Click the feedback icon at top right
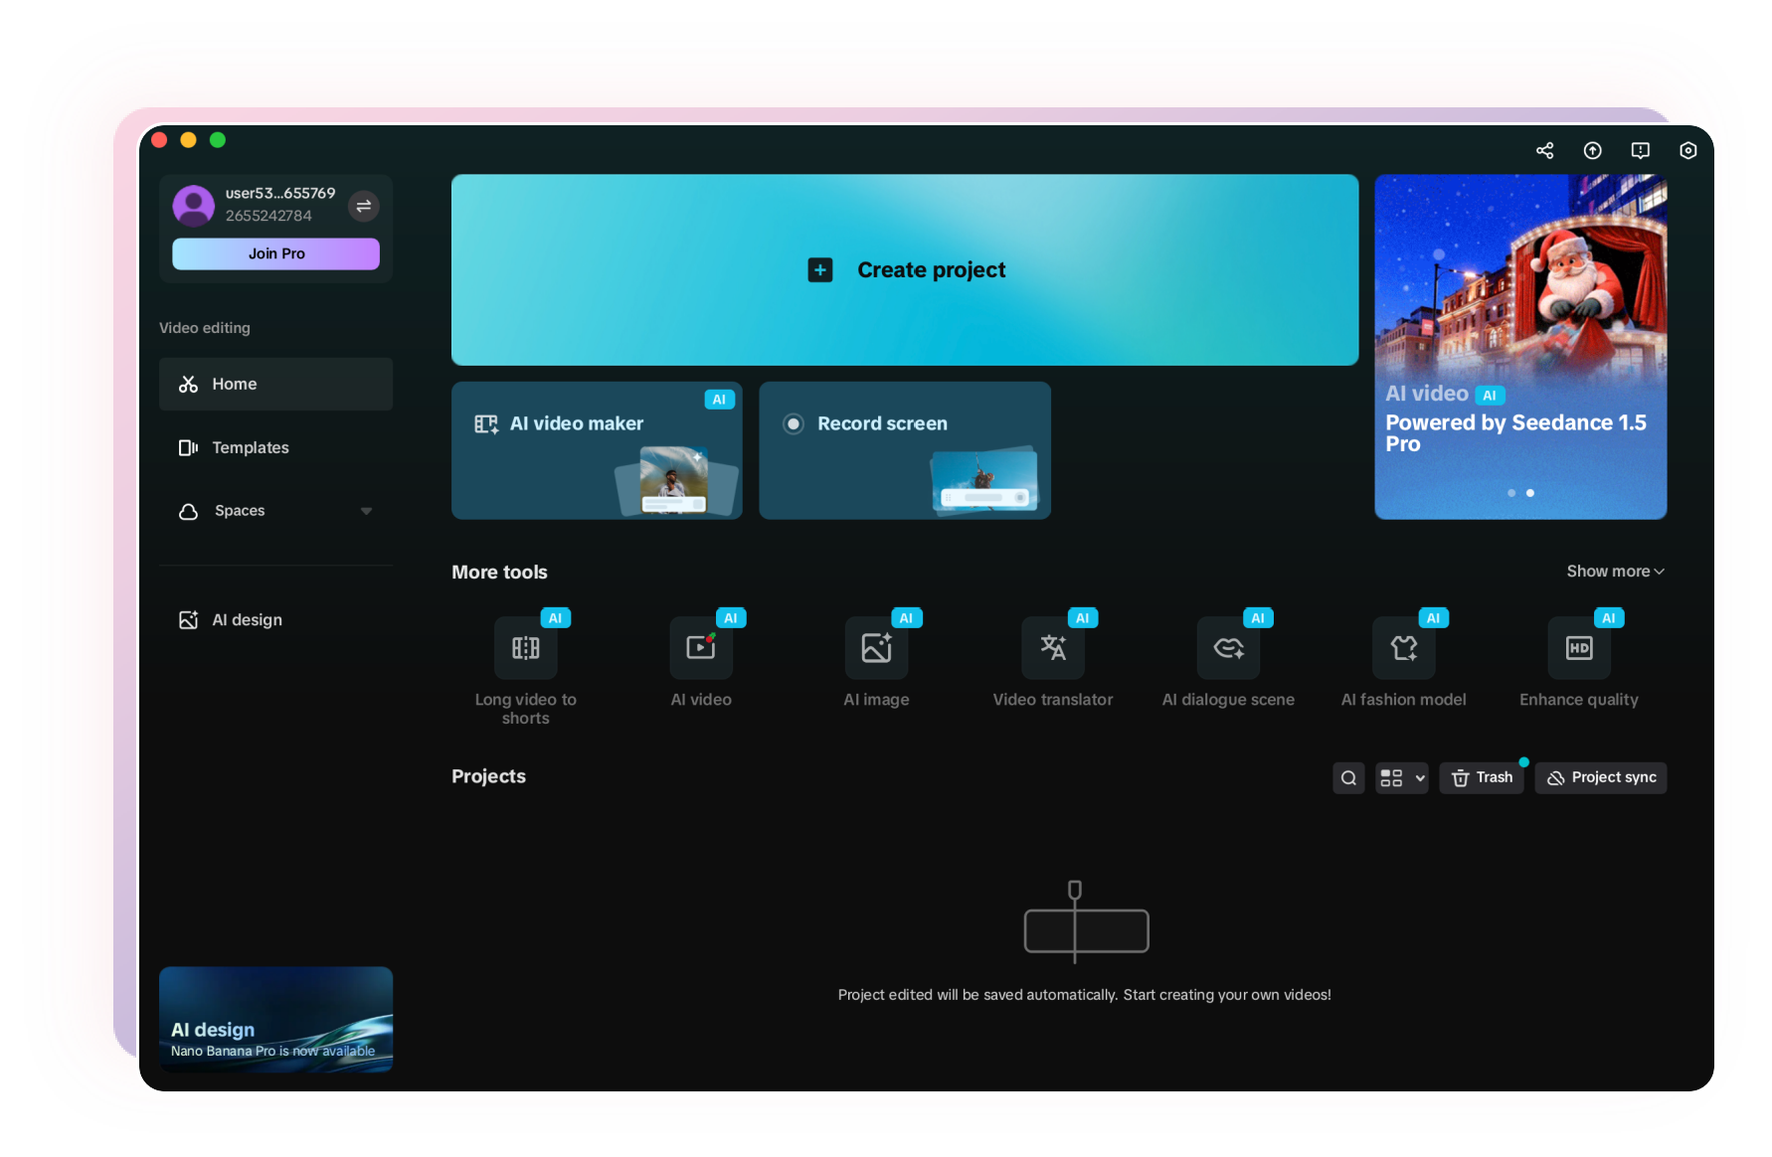The height and width of the screenshot is (1157, 1772). pos(1640,150)
